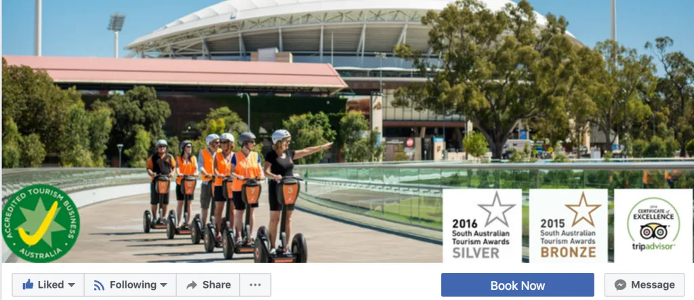
Task: Click the Accredited Tourism Business Australia logo
Action: click(x=40, y=223)
